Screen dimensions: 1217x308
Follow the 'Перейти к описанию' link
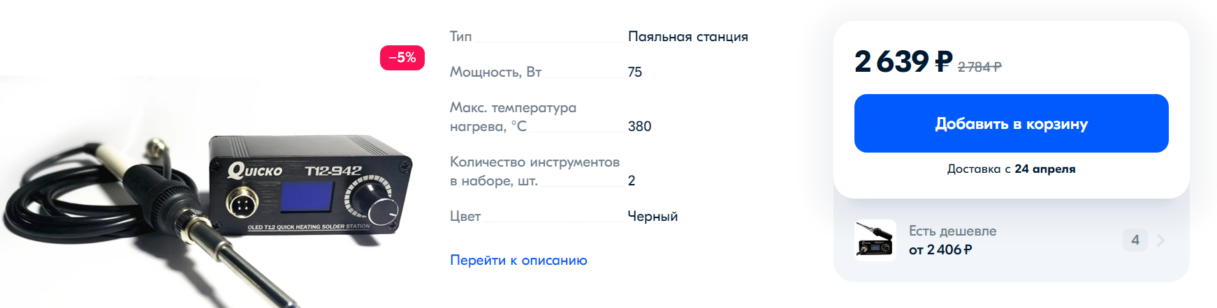(518, 261)
